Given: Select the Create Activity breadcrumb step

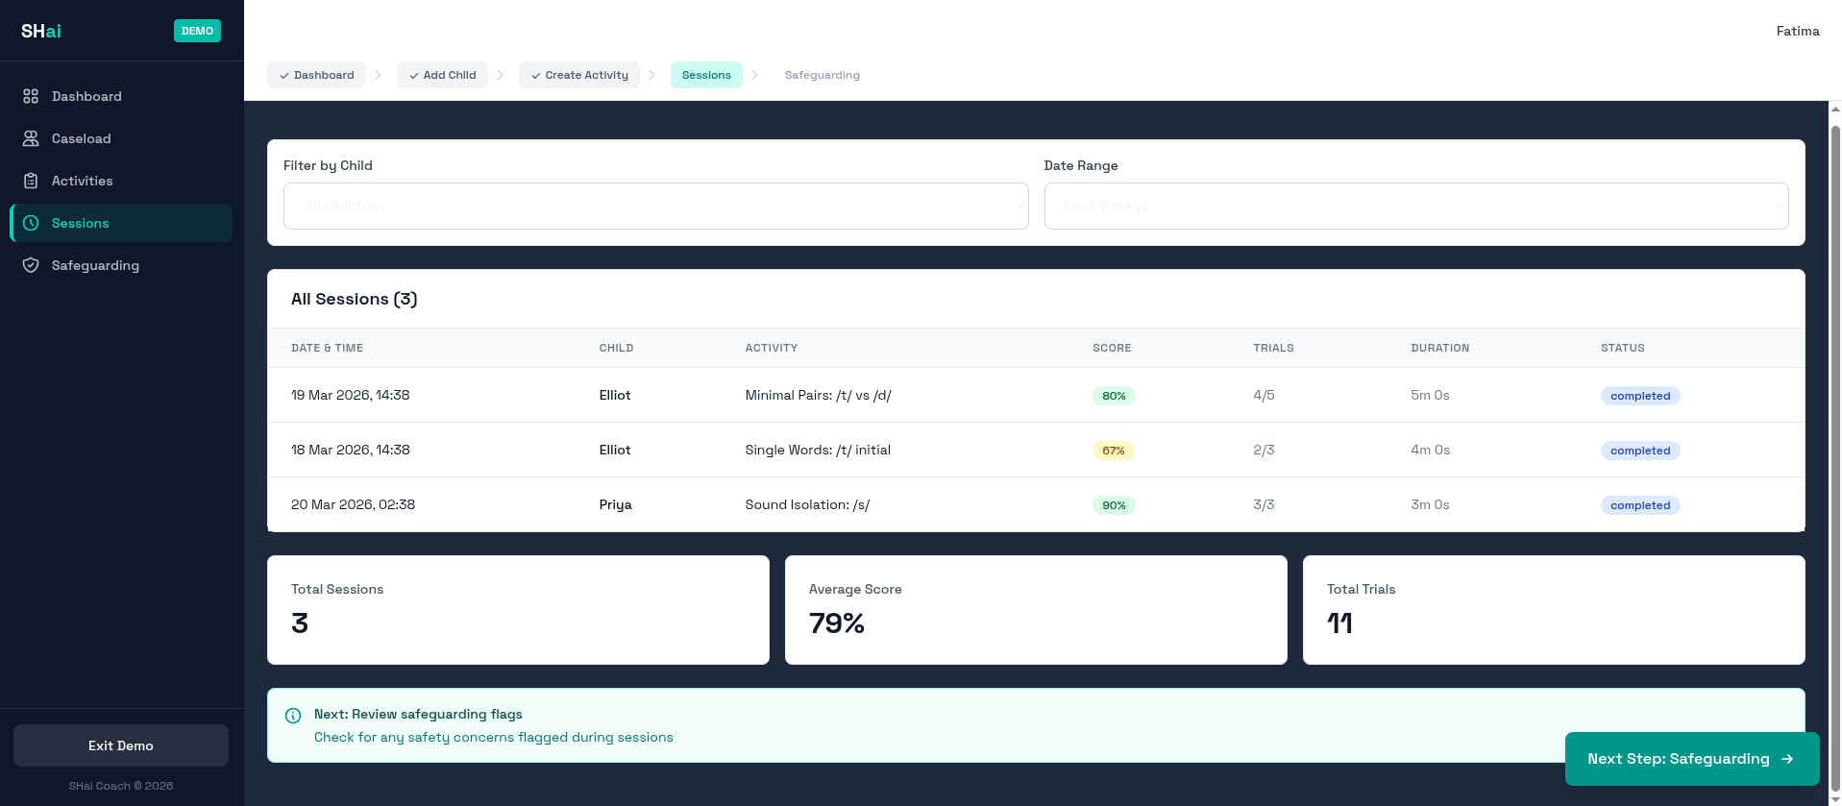Looking at the screenshot, I should (x=578, y=75).
